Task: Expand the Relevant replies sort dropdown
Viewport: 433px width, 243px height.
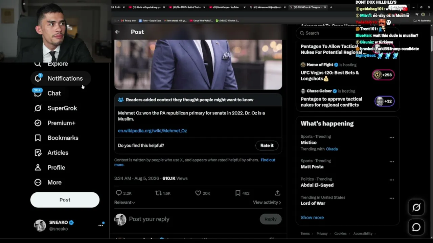Action: tap(124, 202)
